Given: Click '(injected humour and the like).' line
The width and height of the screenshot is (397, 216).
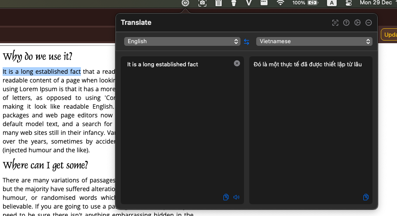Looking at the screenshot, I should (46, 150).
